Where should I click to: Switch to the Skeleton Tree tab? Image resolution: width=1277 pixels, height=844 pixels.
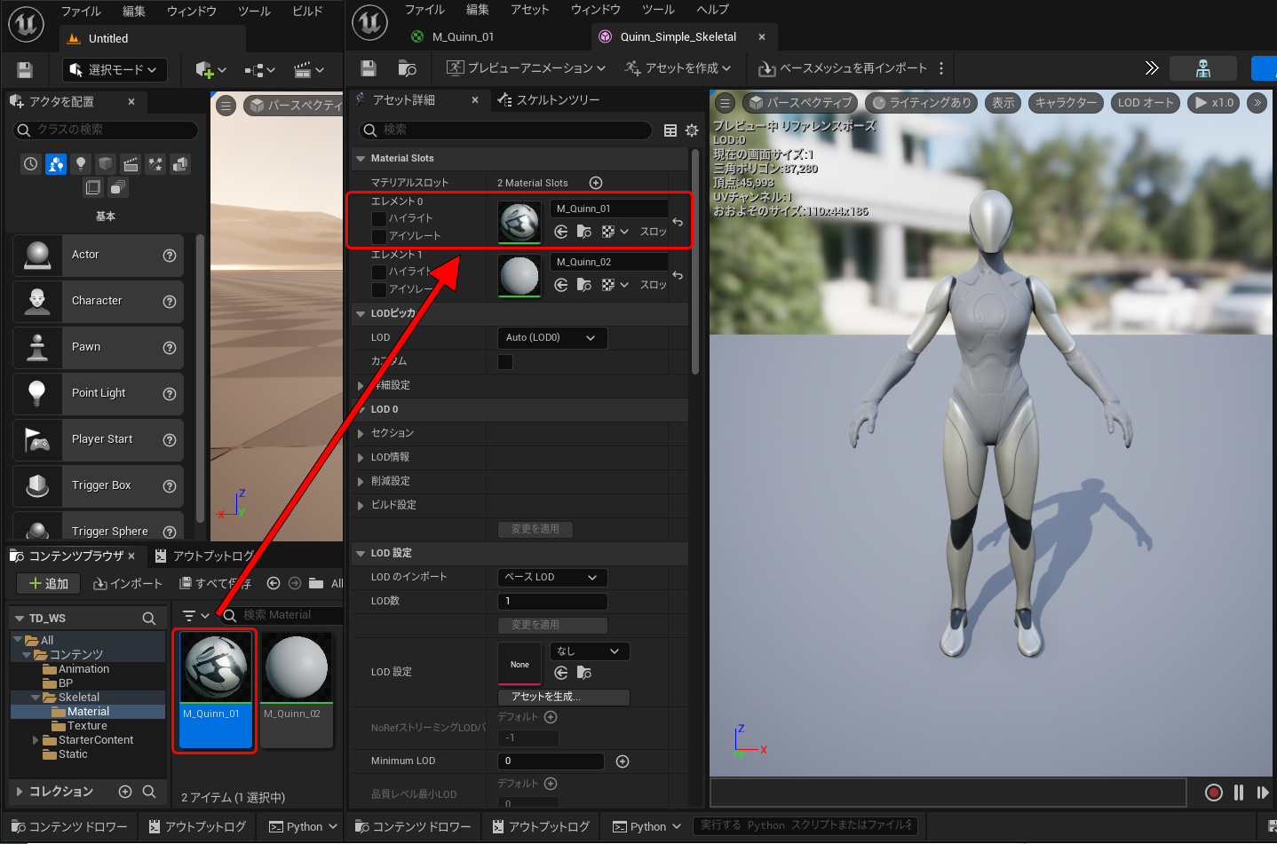click(x=549, y=100)
